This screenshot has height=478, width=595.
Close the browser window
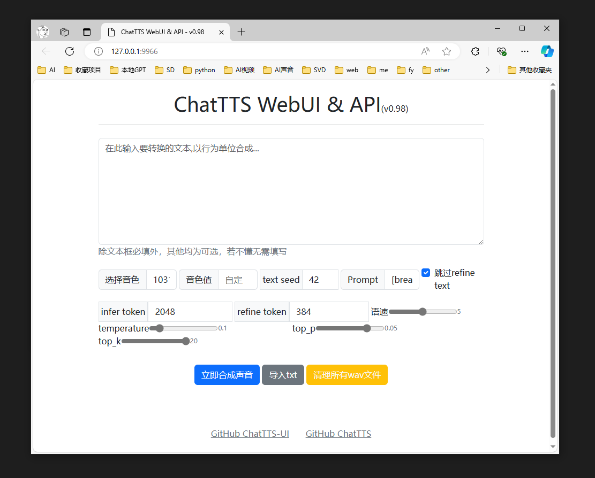click(x=547, y=28)
